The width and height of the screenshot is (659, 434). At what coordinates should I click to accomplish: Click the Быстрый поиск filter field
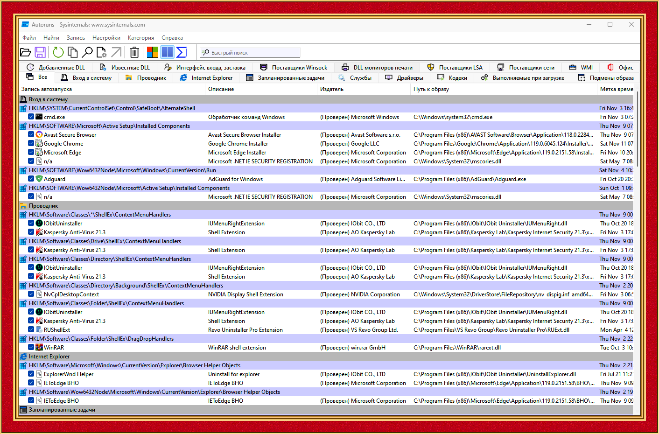click(250, 53)
